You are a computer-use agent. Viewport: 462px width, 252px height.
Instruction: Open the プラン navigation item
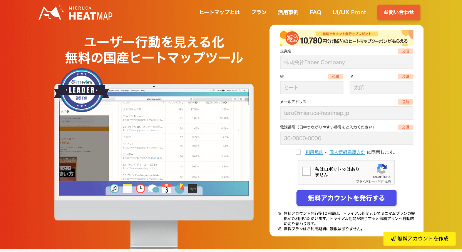click(x=259, y=12)
